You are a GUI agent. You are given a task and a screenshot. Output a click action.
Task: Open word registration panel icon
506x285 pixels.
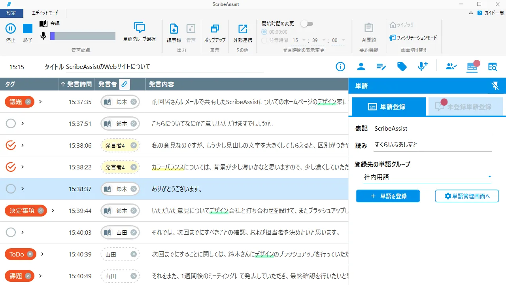(472, 66)
